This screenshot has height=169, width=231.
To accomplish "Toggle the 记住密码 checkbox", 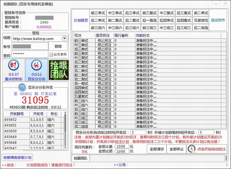I will coord(51,54).
